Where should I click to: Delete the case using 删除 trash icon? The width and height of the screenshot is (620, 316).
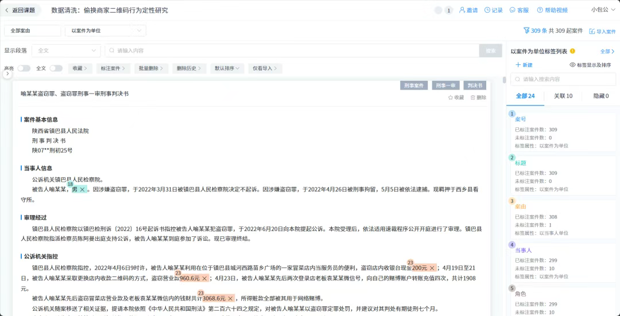pos(473,97)
